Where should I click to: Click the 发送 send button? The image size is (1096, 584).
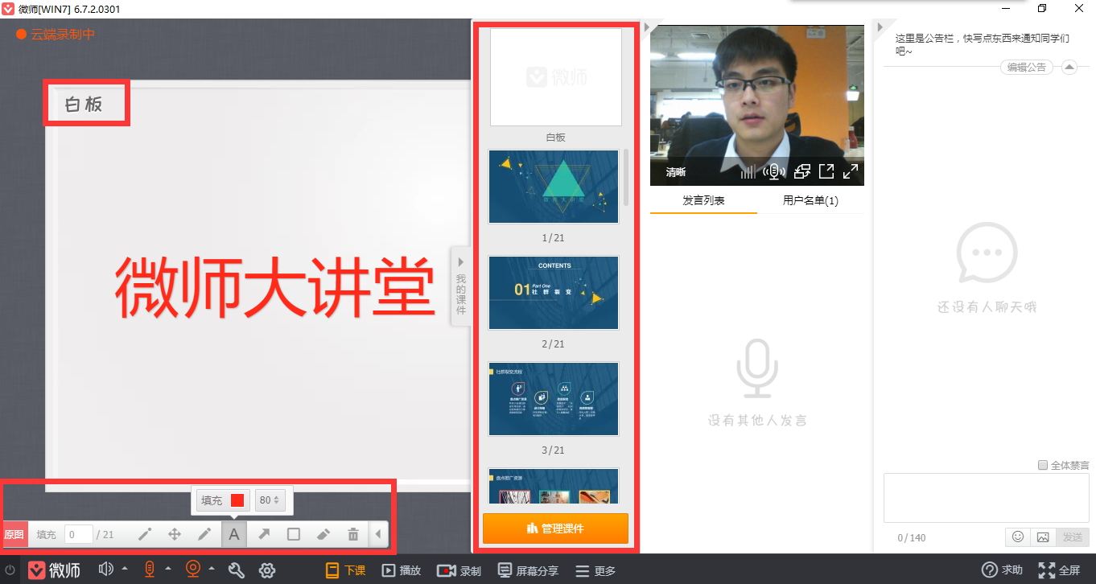pyautogui.click(x=1073, y=537)
